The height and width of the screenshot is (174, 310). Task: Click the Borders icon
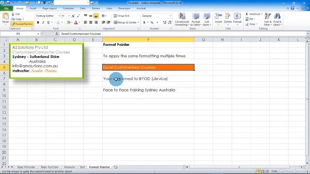point(58,23)
